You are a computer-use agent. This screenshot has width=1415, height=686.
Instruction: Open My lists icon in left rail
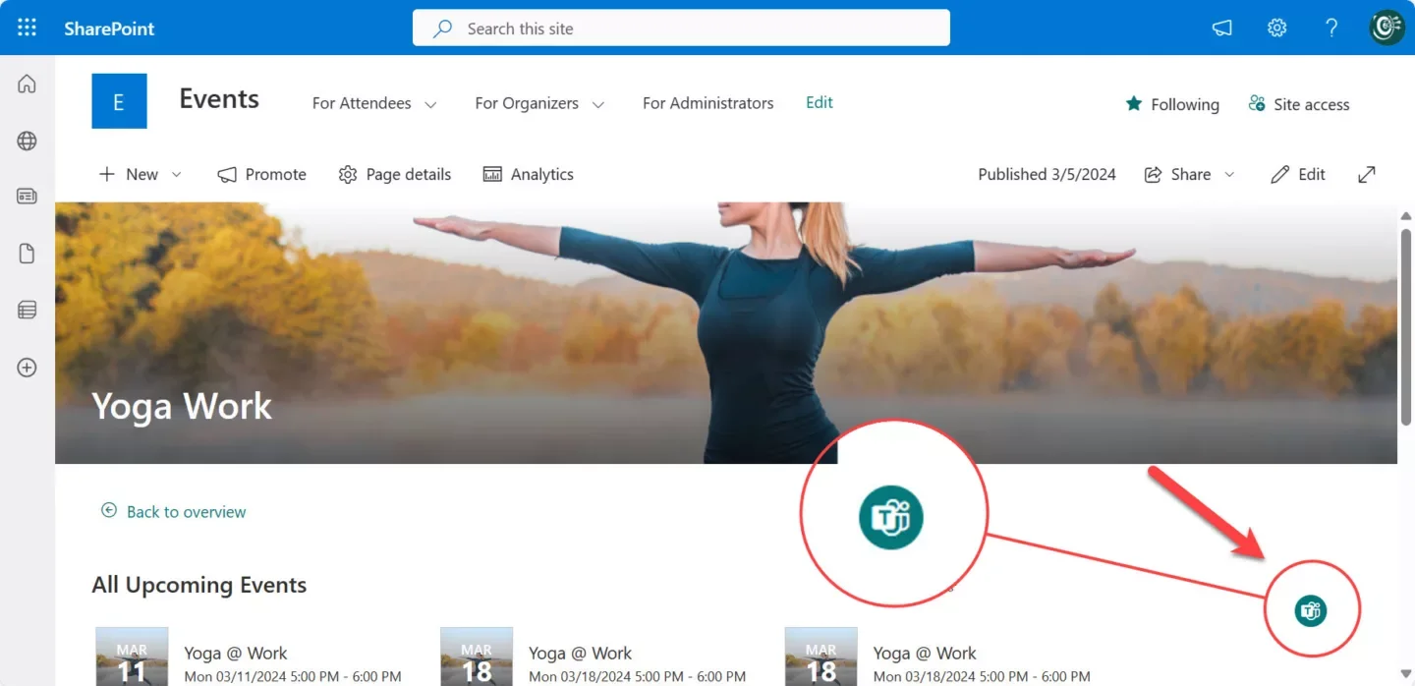27,311
